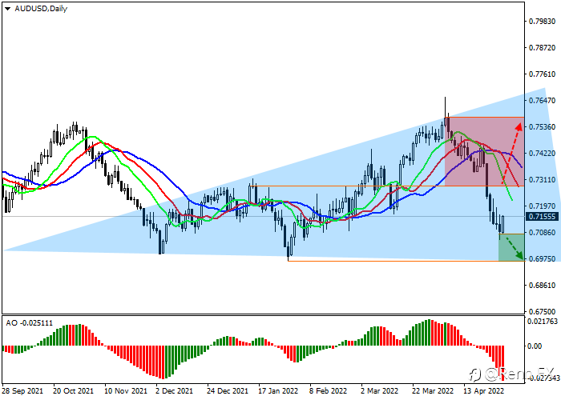561x400 pixels.
Task: Select the 17 Jan 2022 date label
Action: [x=278, y=391]
